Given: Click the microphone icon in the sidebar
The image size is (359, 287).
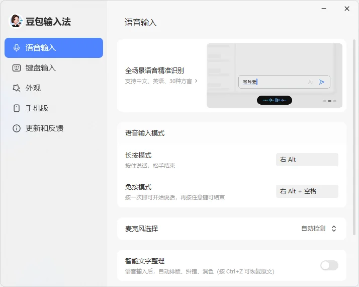Looking at the screenshot, I should [x=16, y=48].
